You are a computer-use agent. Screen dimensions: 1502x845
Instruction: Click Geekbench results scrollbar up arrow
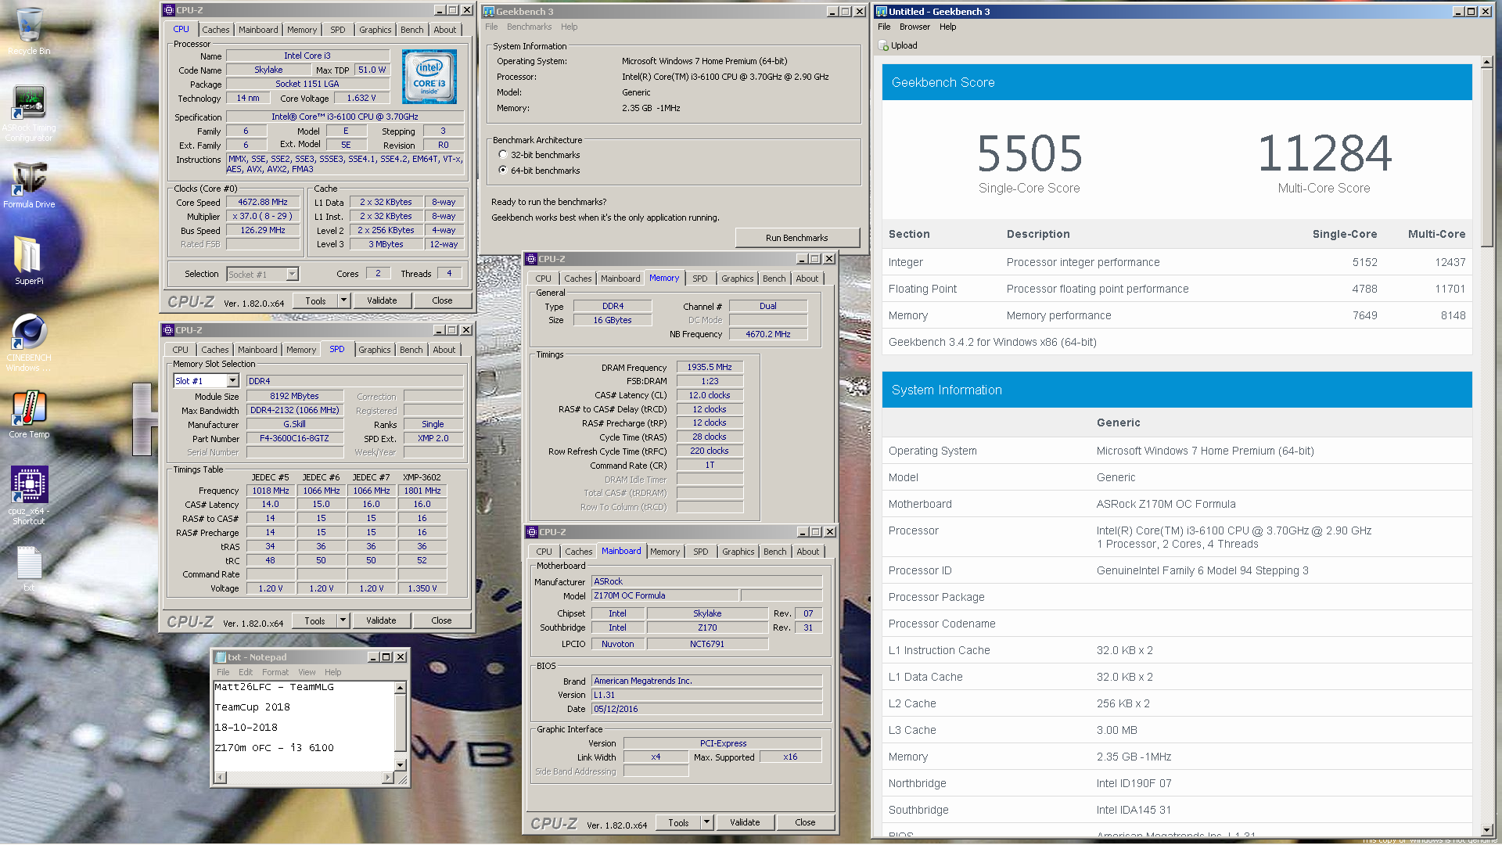tap(1486, 62)
